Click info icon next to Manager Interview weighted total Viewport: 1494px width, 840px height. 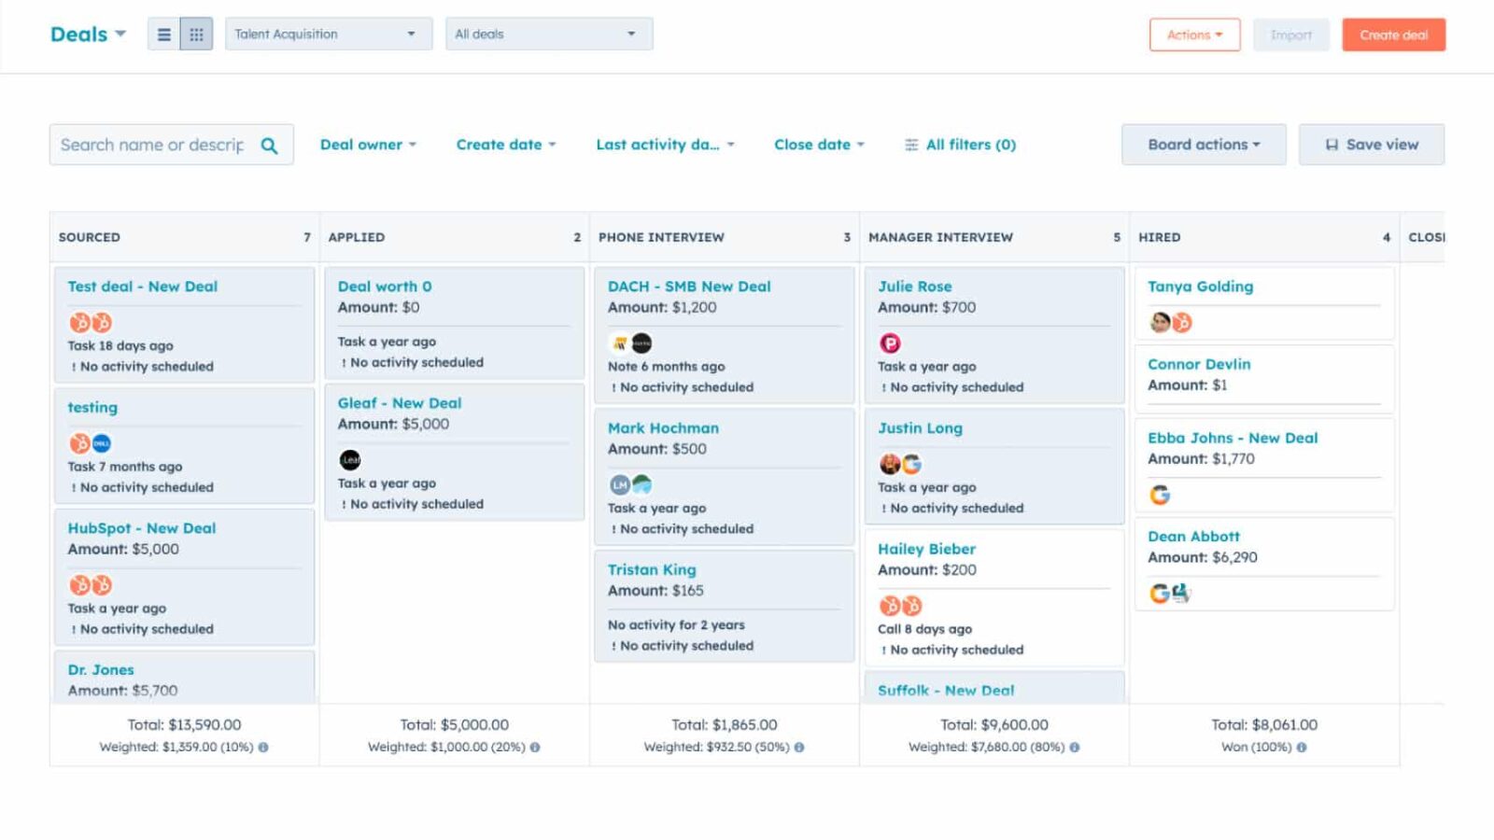[1075, 748]
